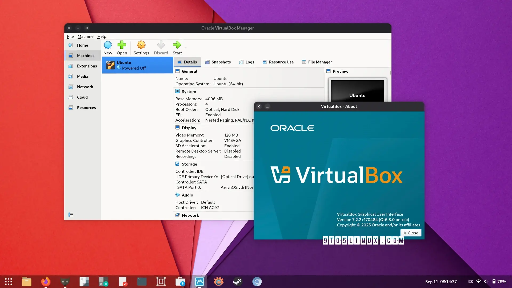Screen dimensions: 512x288
Task: Expand the Start button dropdown arrow
Action: (x=186, y=48)
